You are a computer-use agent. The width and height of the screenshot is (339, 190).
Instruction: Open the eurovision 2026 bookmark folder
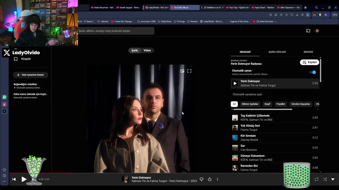pos(146,21)
